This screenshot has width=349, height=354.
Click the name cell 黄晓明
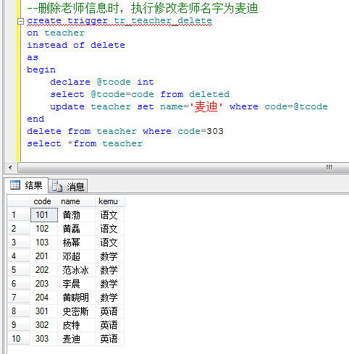(x=76, y=298)
